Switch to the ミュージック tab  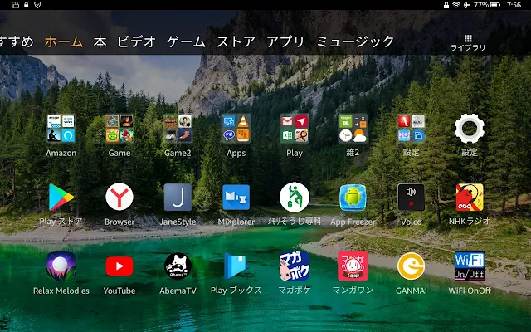(x=355, y=42)
